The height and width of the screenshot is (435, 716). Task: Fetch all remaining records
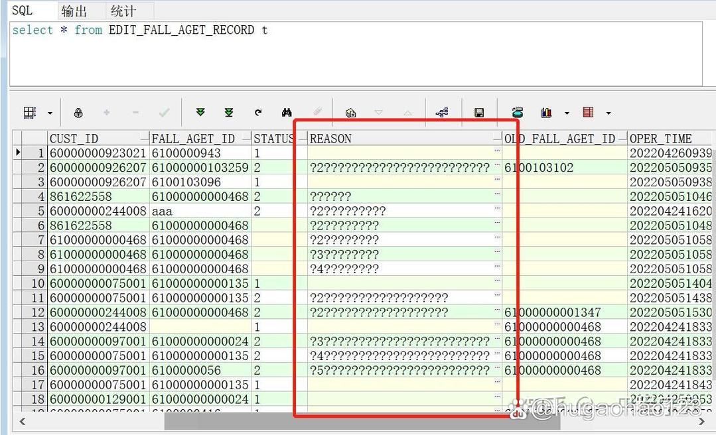tap(228, 111)
